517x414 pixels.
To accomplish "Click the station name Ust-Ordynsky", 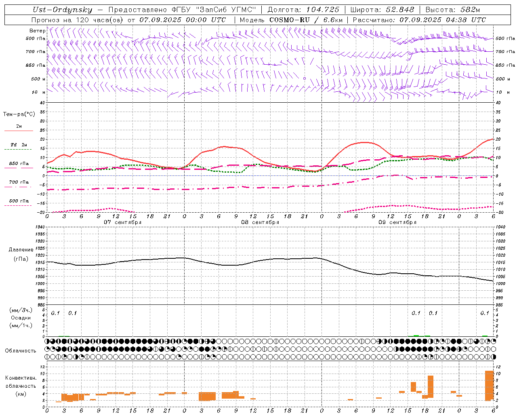I will pos(62,10).
